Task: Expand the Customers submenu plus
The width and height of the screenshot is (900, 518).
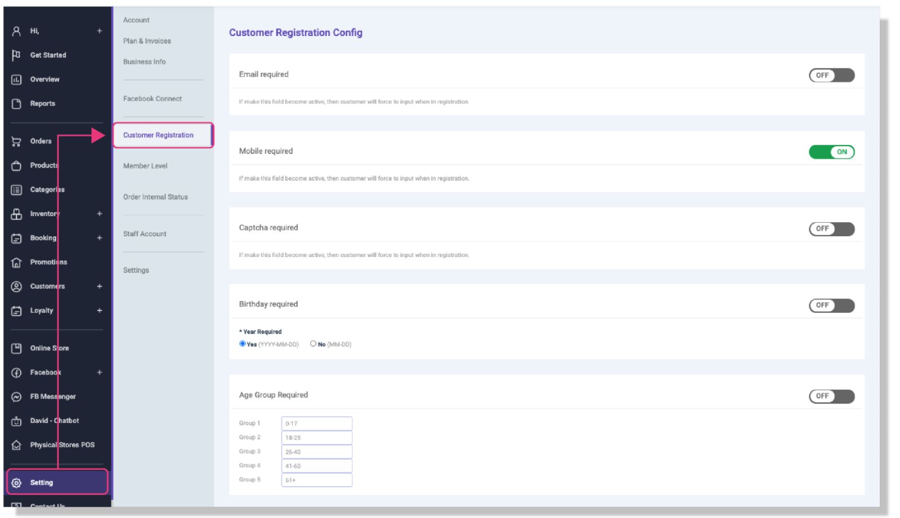Action: click(x=100, y=286)
